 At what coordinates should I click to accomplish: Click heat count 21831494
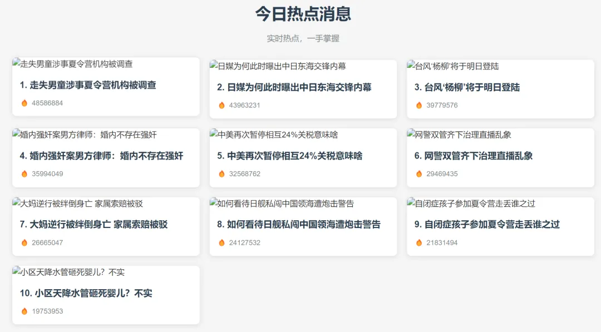point(442,243)
